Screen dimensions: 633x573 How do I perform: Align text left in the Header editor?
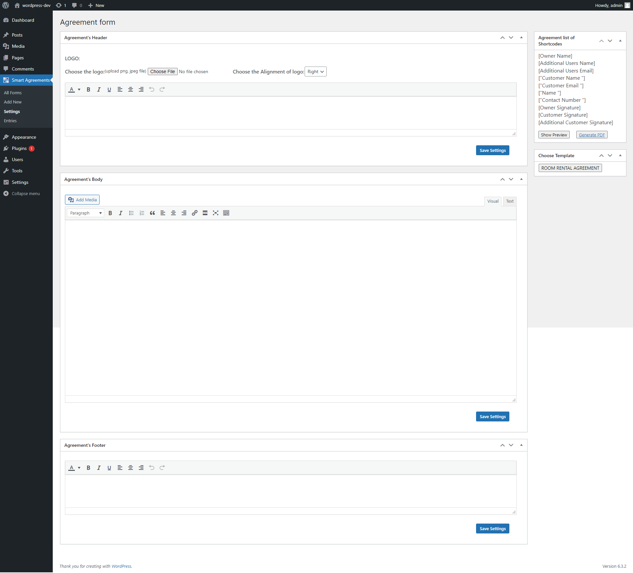(x=120, y=90)
